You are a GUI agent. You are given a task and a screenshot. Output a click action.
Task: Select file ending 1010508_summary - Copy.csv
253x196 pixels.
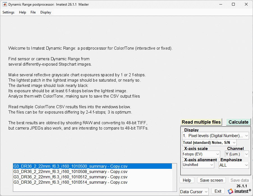pyautogui.click(x=93, y=172)
